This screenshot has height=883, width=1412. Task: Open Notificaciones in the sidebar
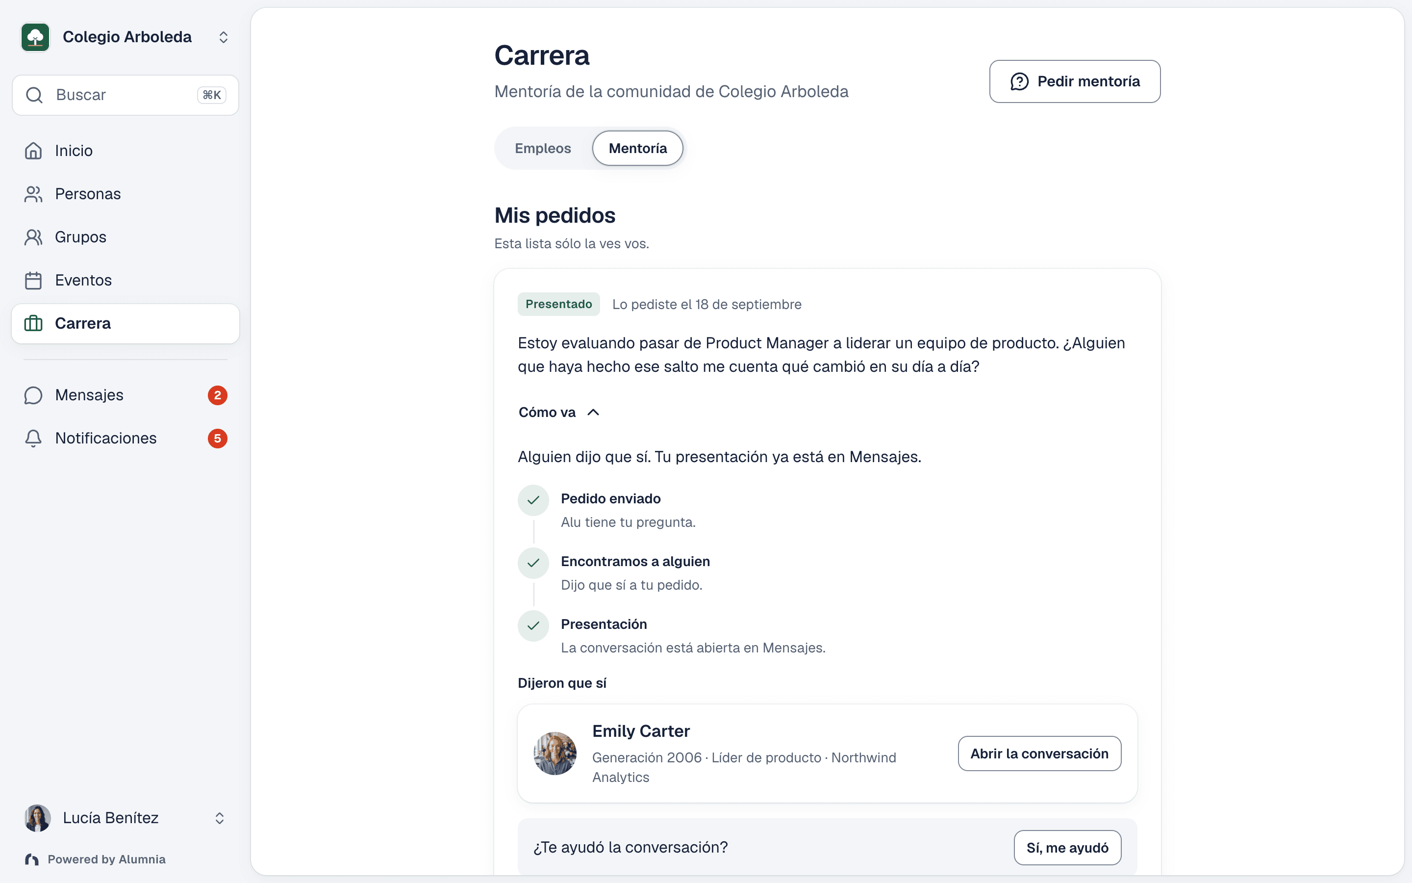pos(126,439)
